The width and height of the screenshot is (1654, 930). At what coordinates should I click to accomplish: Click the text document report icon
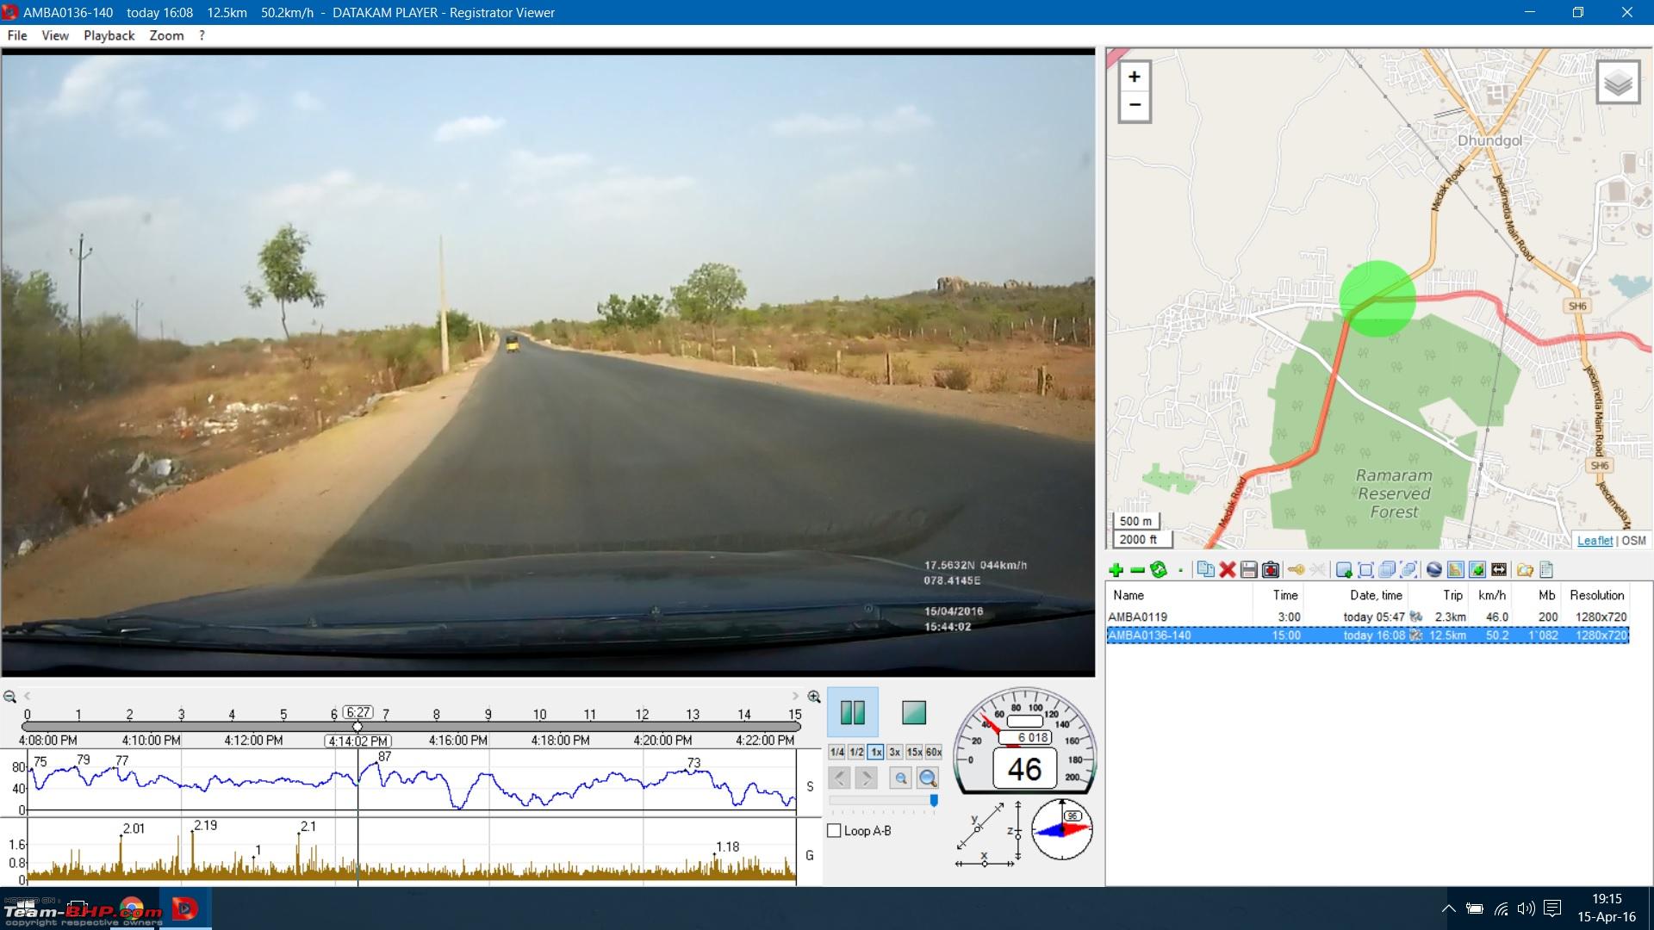click(x=1546, y=570)
